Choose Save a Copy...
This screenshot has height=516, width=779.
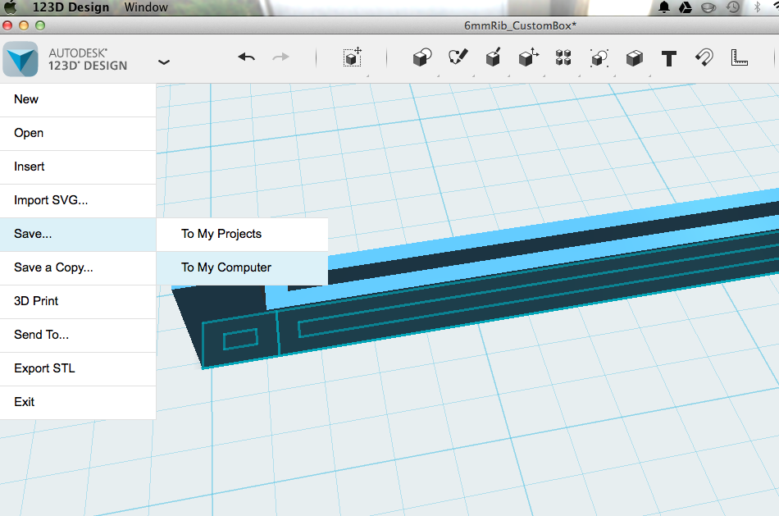point(78,267)
